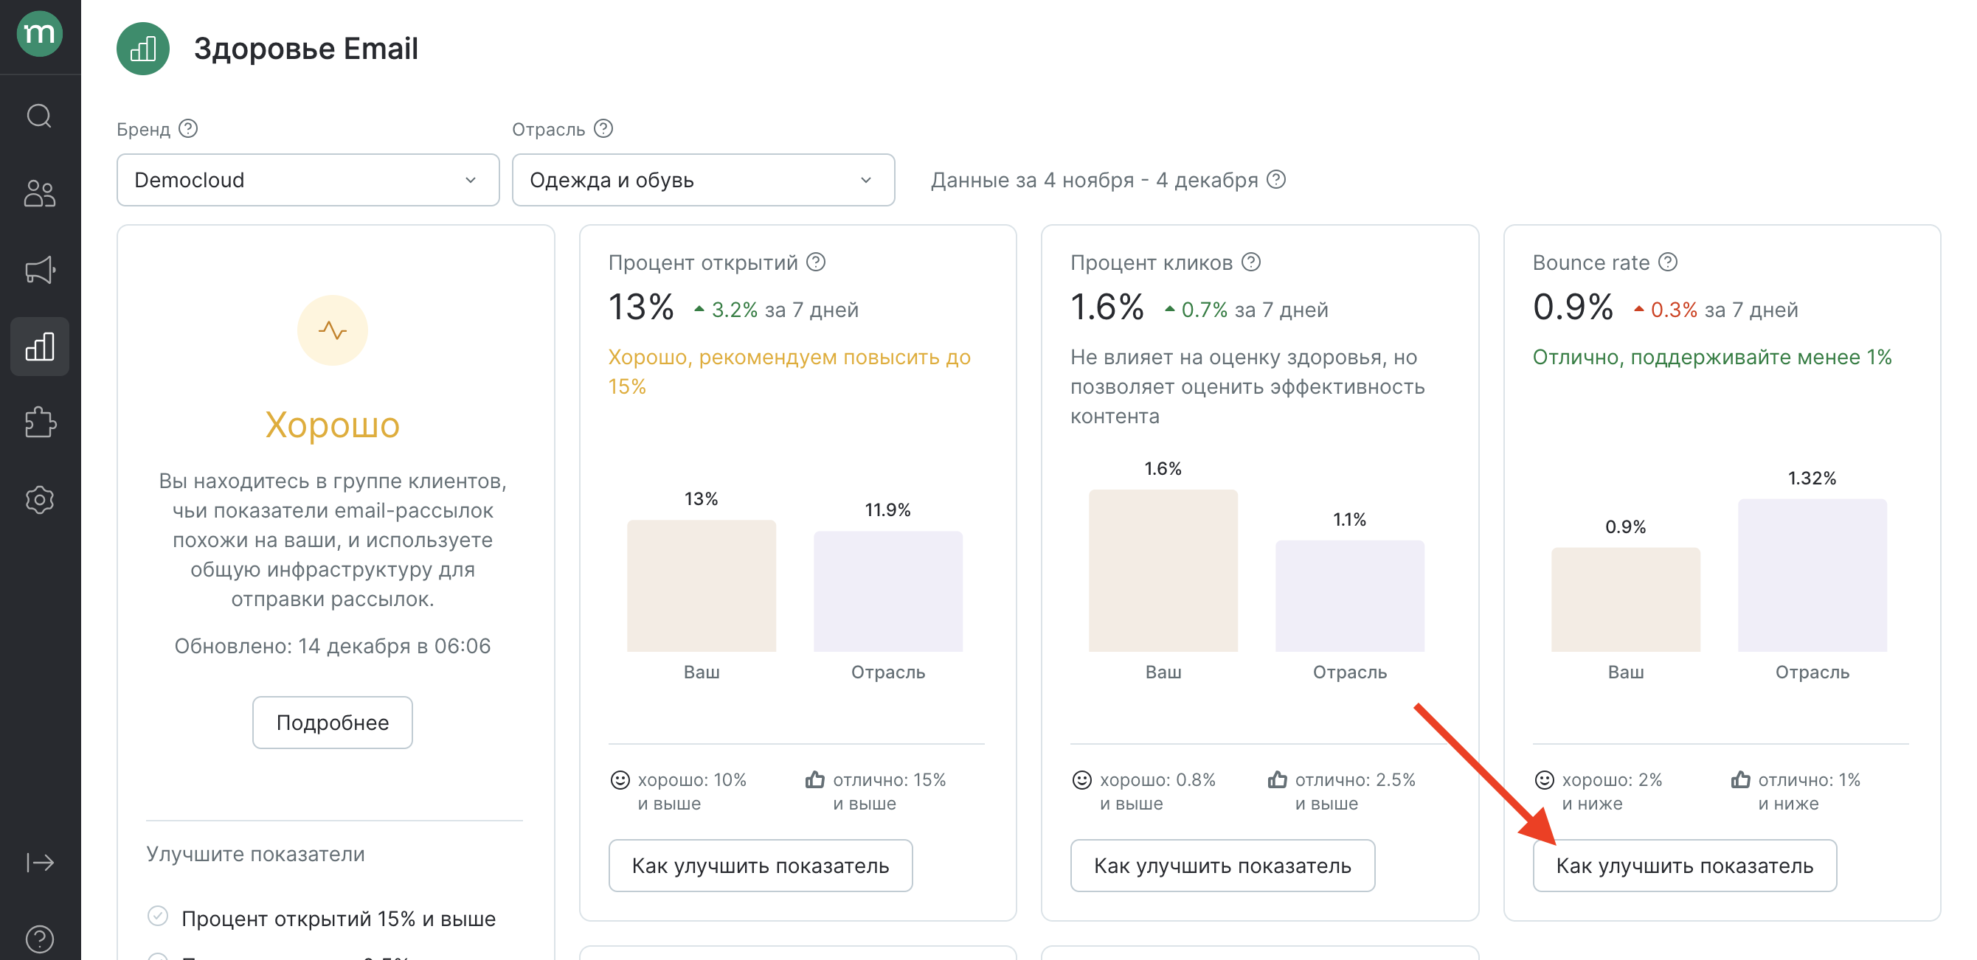Click thumbs-up icon near отлично: 2.5%
1977x960 pixels.
pyautogui.click(x=1277, y=779)
